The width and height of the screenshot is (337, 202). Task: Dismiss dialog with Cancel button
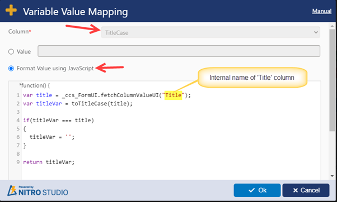click(306, 190)
